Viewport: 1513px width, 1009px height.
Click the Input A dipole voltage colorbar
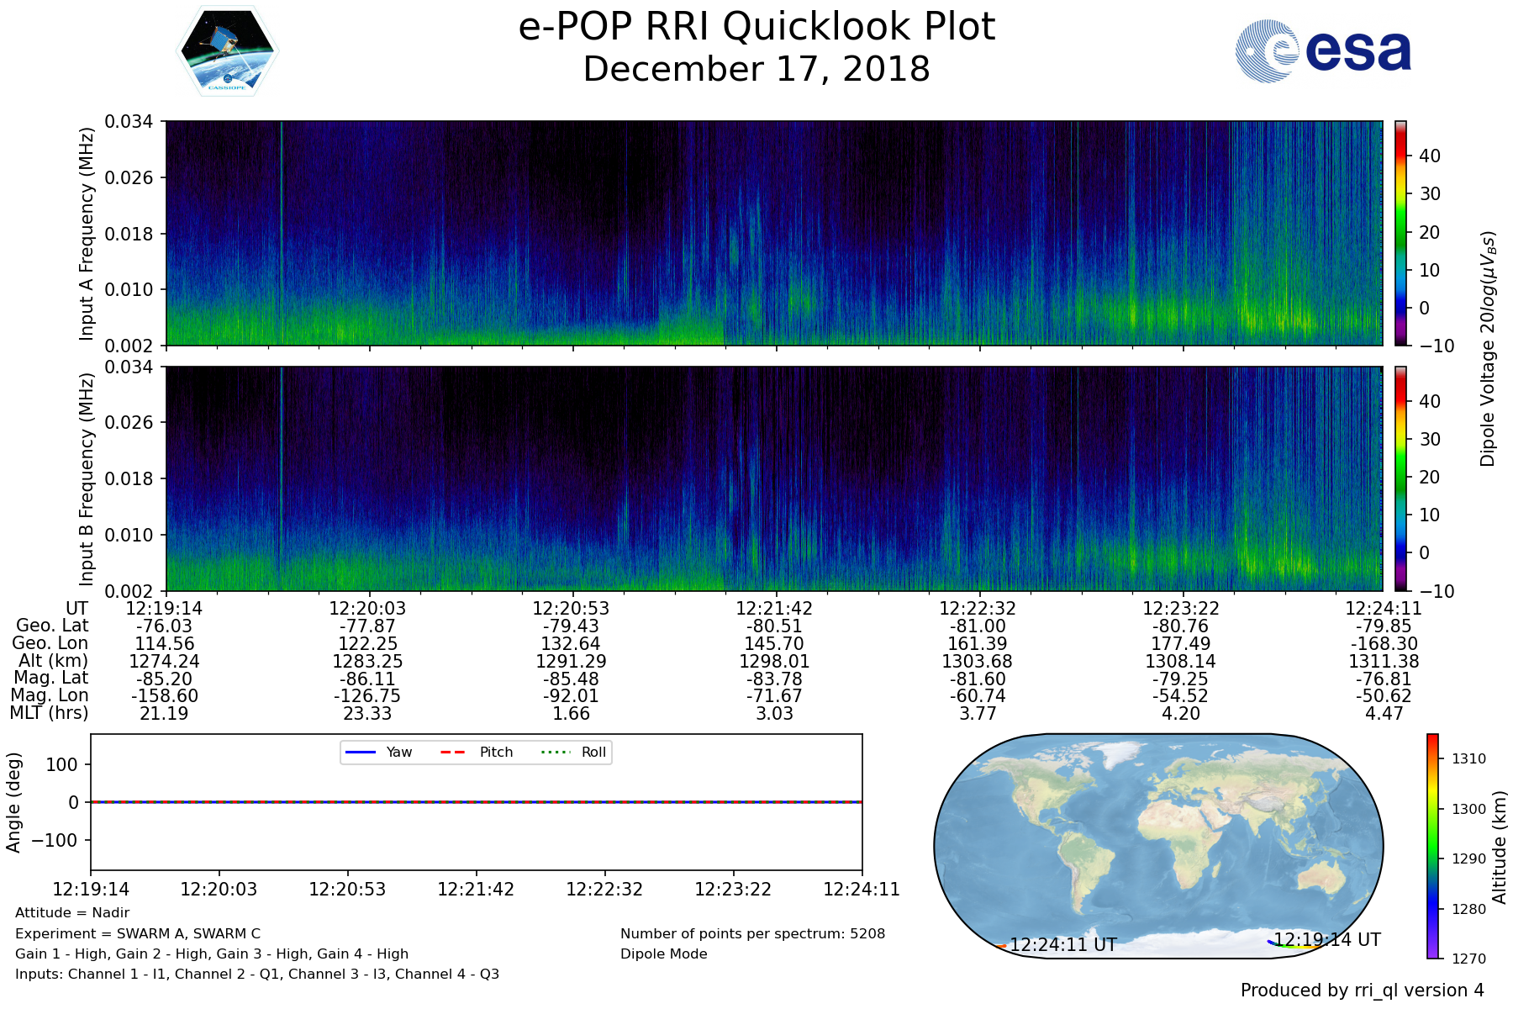coord(1401,233)
